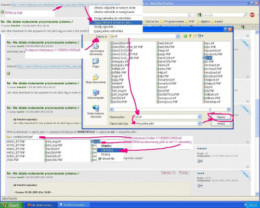Click the magnifier search icon in Firefox
The height and width of the screenshot is (208, 260).
point(245,15)
